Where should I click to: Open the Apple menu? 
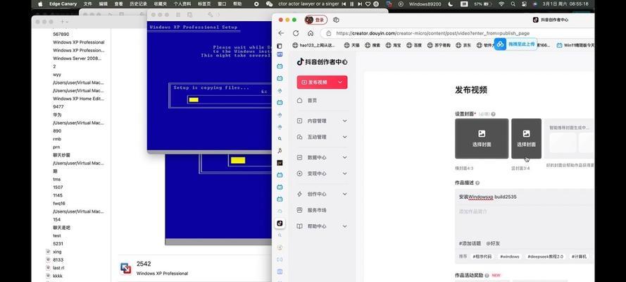(40, 4)
